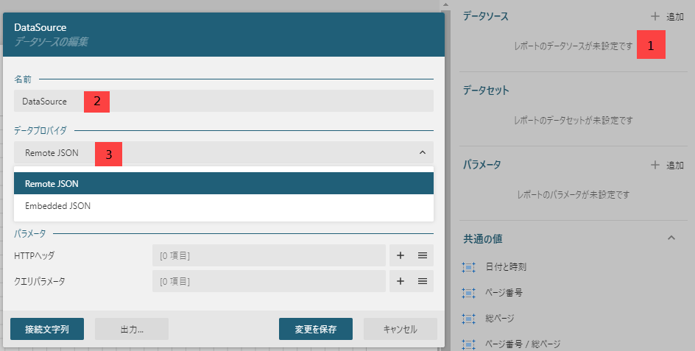Open the HTTPヘッダ list menu icon
695x351 pixels.
coord(423,255)
